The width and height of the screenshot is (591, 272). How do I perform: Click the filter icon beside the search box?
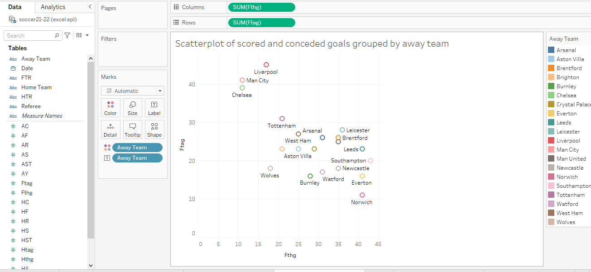pyautogui.click(x=67, y=35)
